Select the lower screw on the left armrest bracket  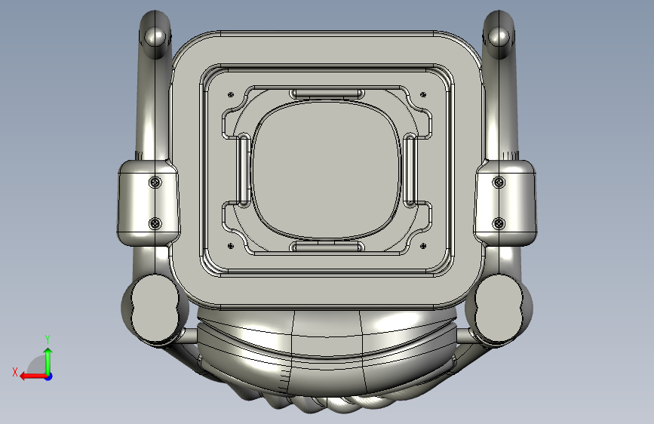tap(155, 223)
